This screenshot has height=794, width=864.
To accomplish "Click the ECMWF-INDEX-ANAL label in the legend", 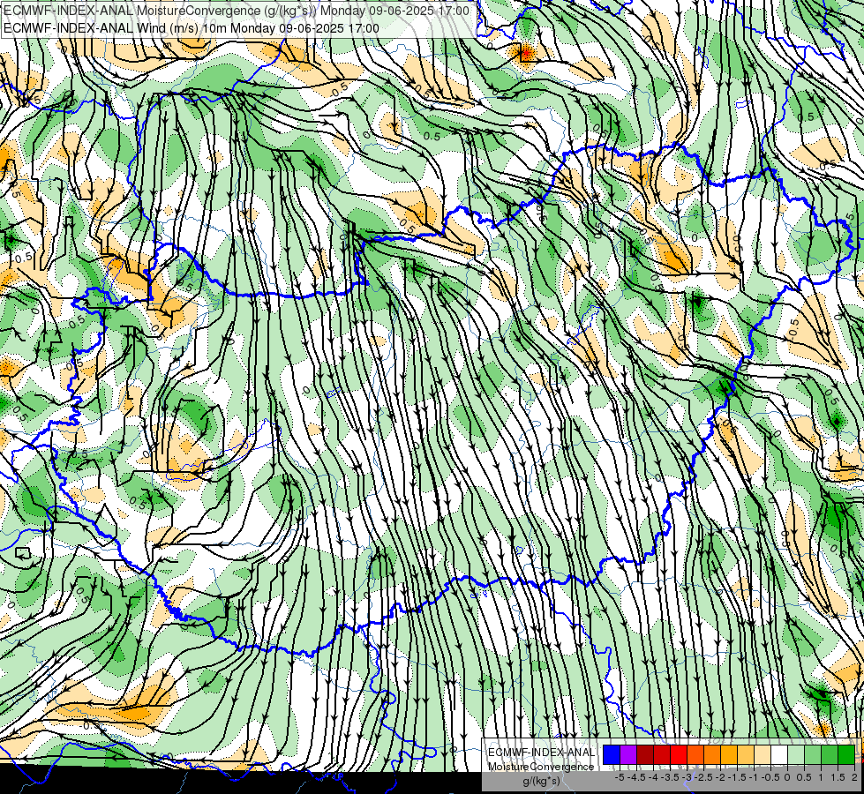I will point(541,753).
